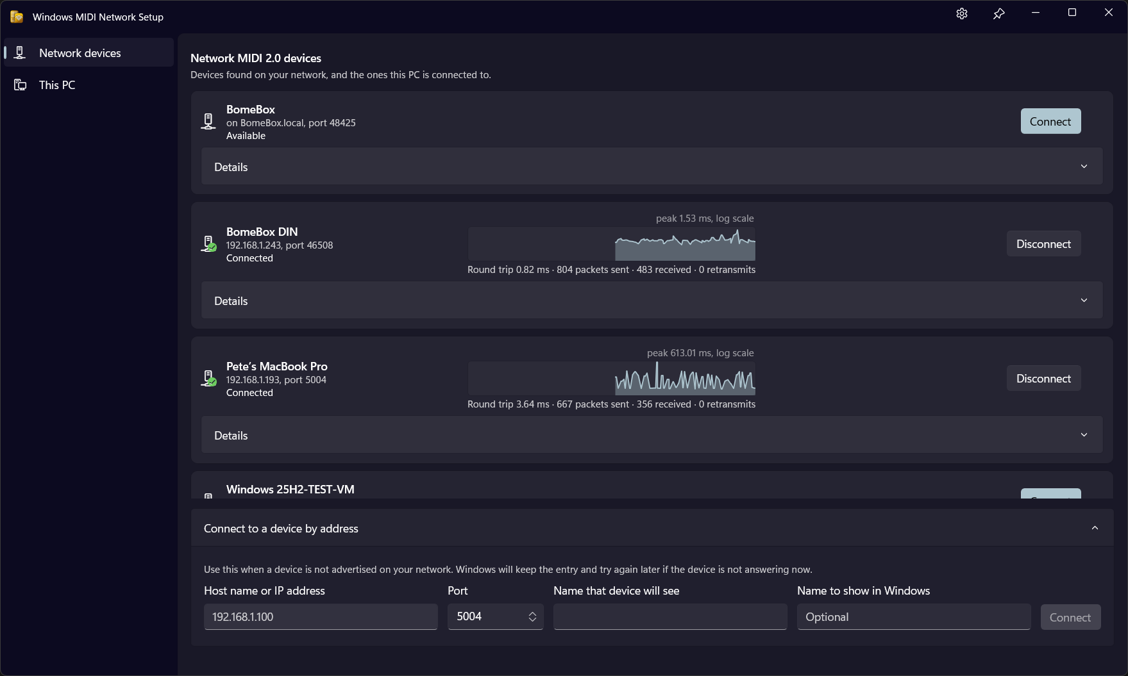1128x676 pixels.
Task: Click the 'Available' status under BomeBox
Action: (246, 136)
